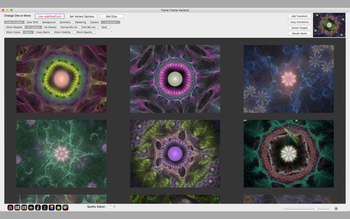Viewport: 350px width, 219px height.
Task: Open the blue question mark help icon
Action: (x=111, y=32)
